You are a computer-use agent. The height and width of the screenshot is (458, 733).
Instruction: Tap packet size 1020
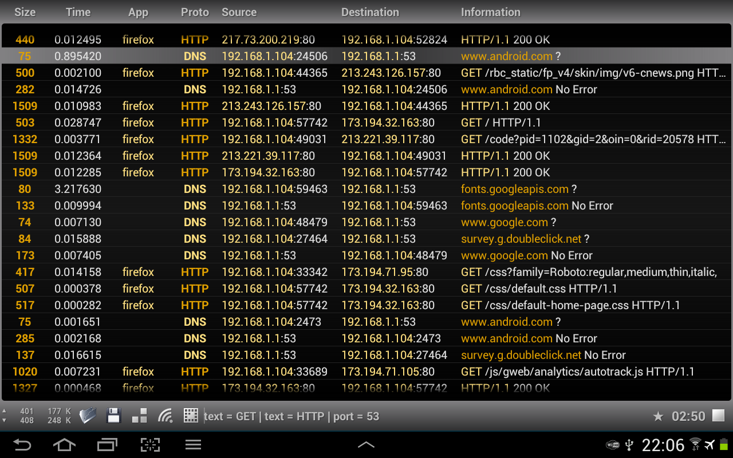click(25, 372)
